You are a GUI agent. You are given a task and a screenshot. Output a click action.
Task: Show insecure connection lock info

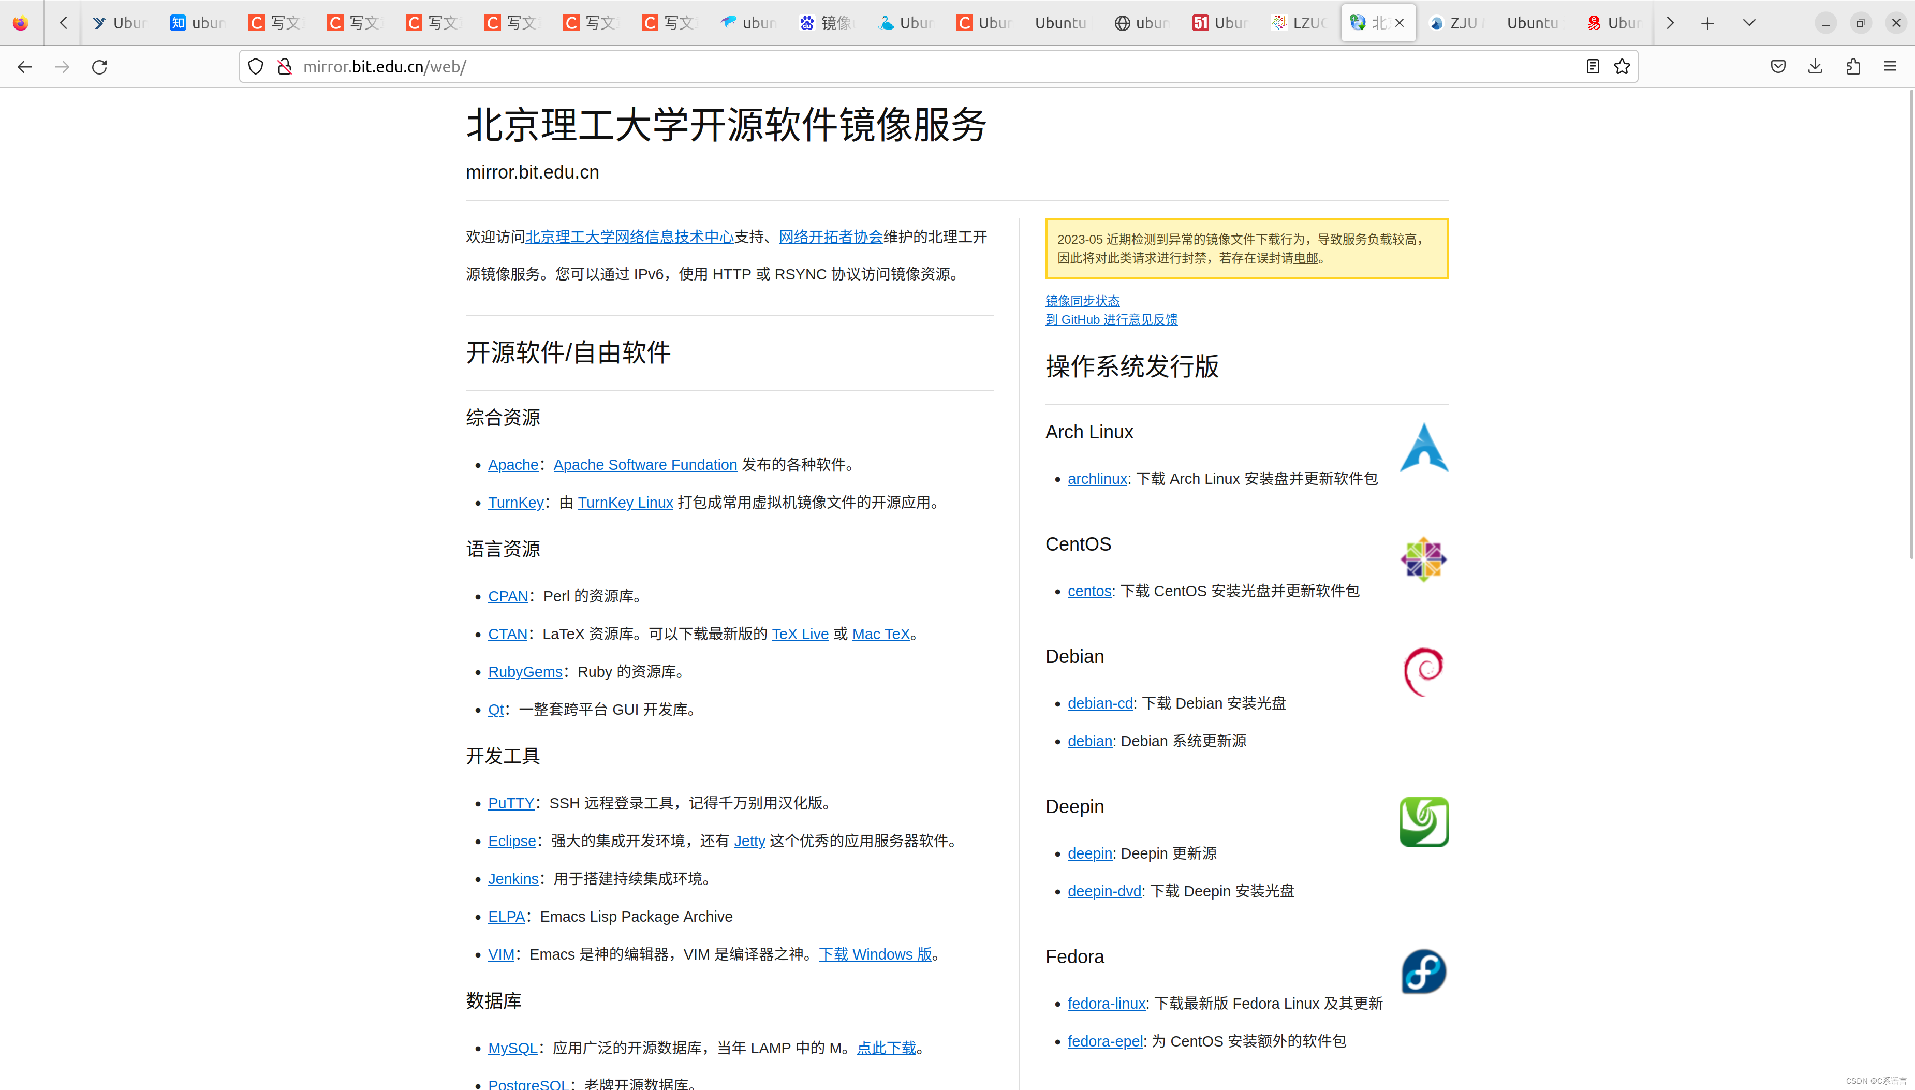[285, 67]
